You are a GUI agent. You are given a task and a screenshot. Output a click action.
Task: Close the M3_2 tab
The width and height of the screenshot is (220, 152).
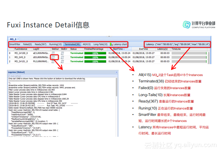pyautogui.click(x=18, y=39)
